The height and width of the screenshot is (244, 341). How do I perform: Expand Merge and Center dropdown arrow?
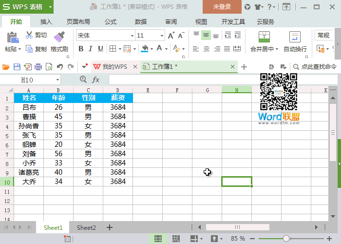point(277,49)
